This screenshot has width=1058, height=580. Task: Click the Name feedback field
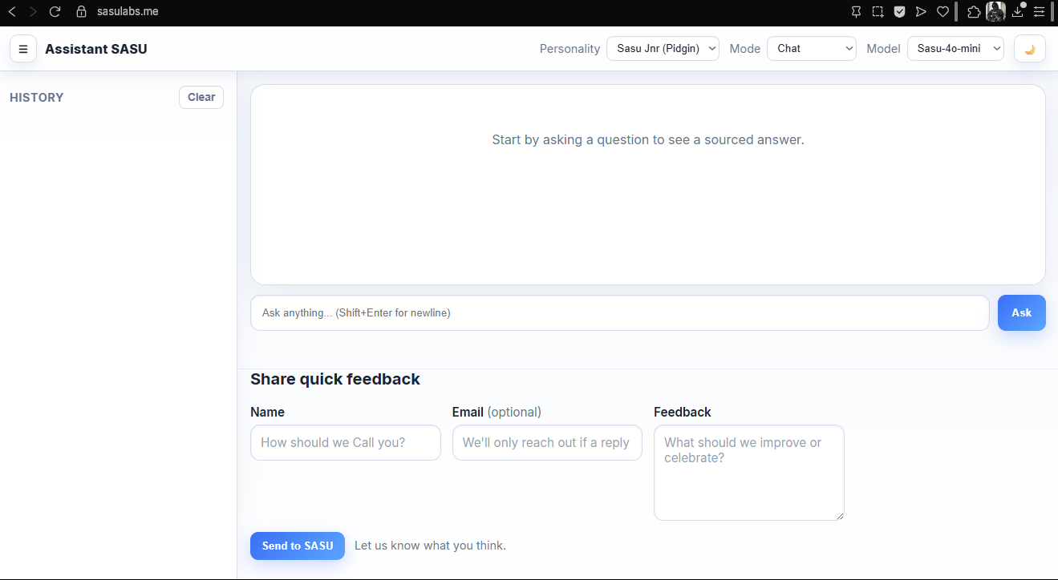pos(346,443)
